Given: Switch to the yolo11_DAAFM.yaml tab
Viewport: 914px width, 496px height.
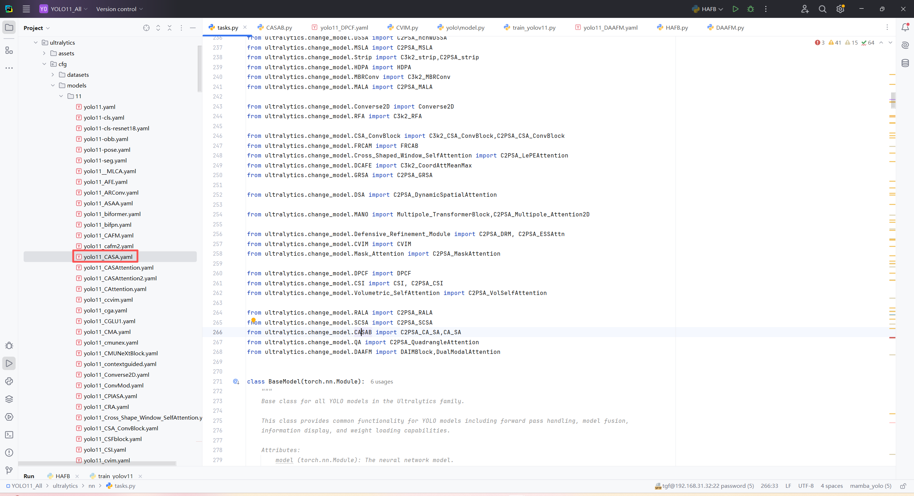Looking at the screenshot, I should coord(610,27).
